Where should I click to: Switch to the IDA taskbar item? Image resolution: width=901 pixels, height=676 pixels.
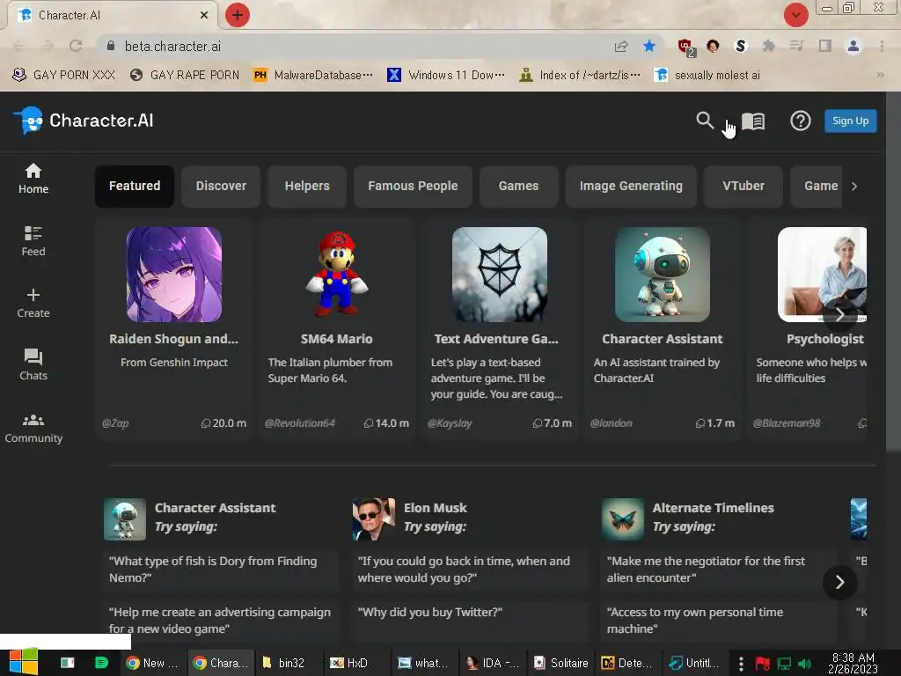(493, 663)
